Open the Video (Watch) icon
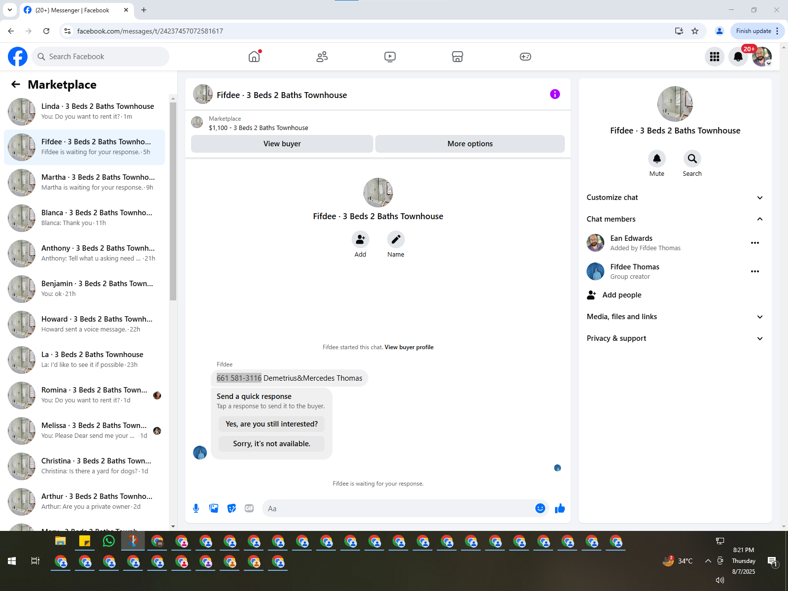 pyautogui.click(x=390, y=57)
